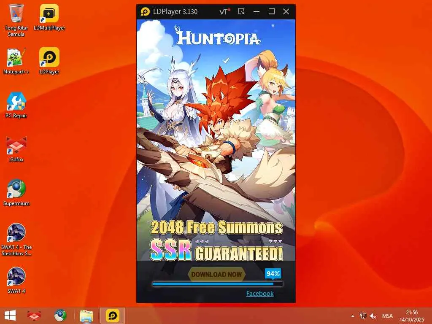Show hidden system tray icons

[353, 316]
